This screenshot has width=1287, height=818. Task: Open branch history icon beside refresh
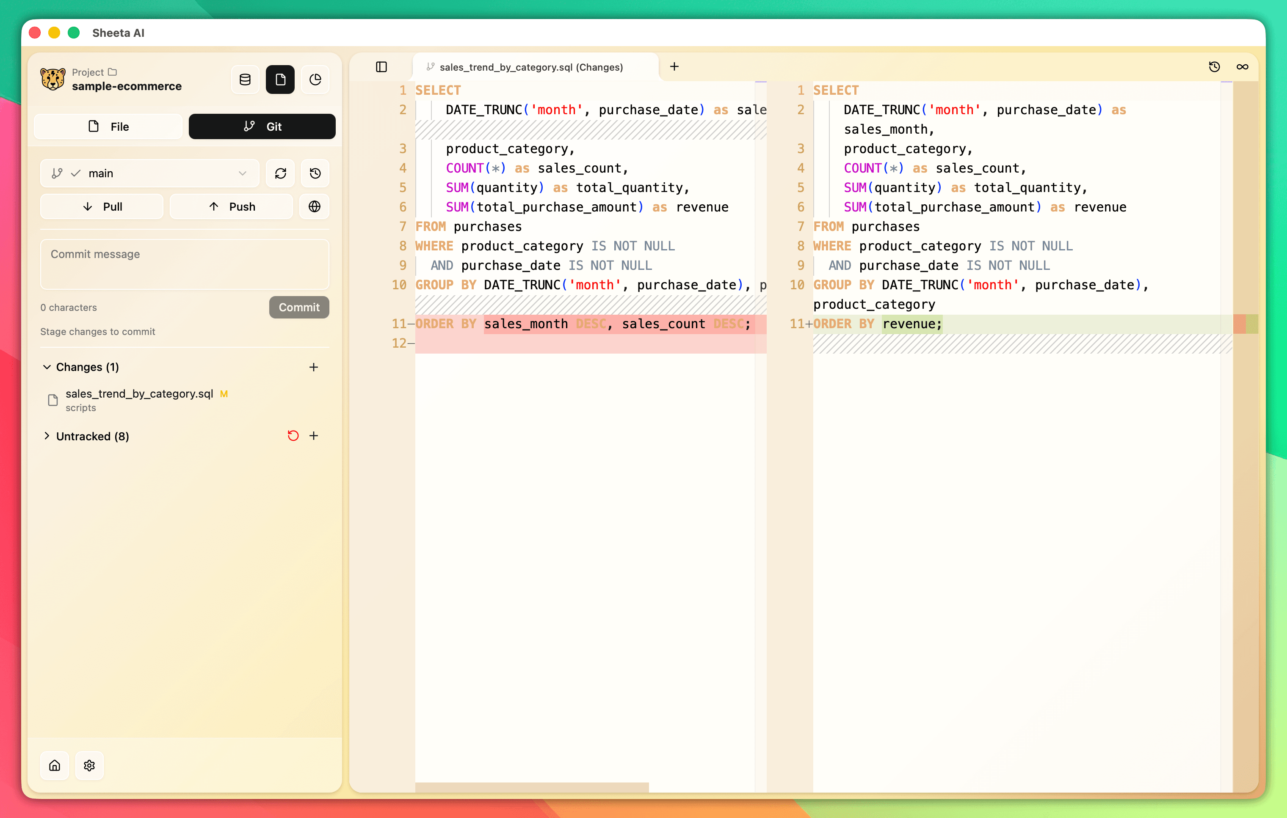pyautogui.click(x=315, y=173)
